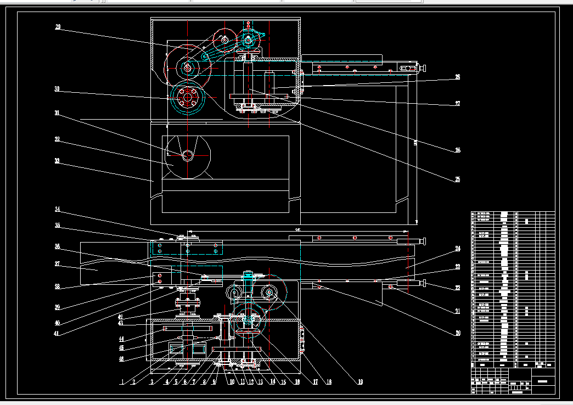
Task: Click the number 15 callout
Action: point(283,382)
